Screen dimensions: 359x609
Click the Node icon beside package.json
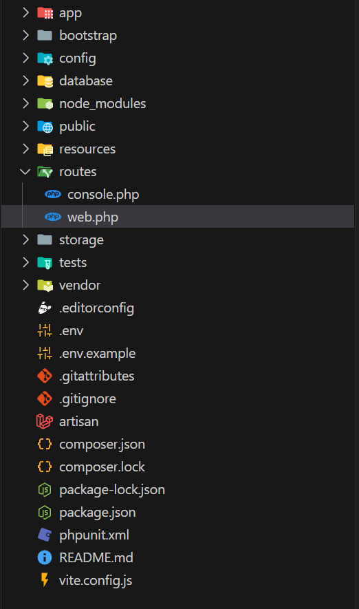click(45, 513)
